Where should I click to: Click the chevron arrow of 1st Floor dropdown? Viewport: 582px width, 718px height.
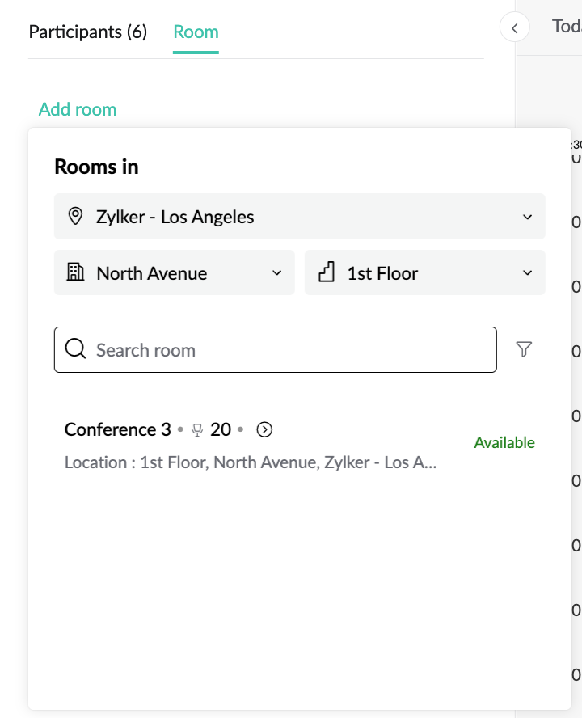click(x=528, y=273)
